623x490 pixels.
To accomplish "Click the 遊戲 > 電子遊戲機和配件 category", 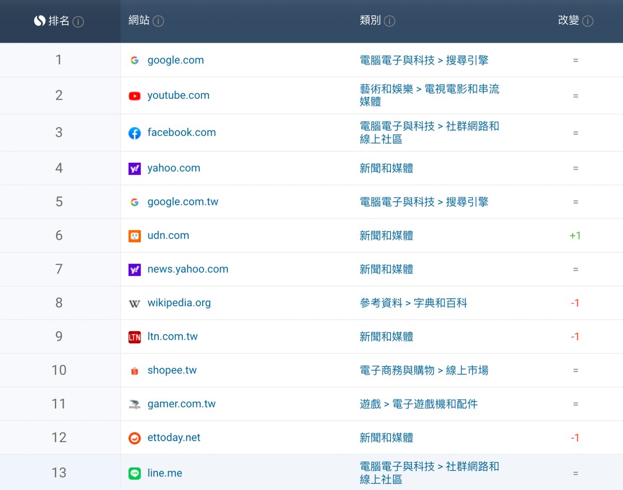I will click(x=418, y=404).
